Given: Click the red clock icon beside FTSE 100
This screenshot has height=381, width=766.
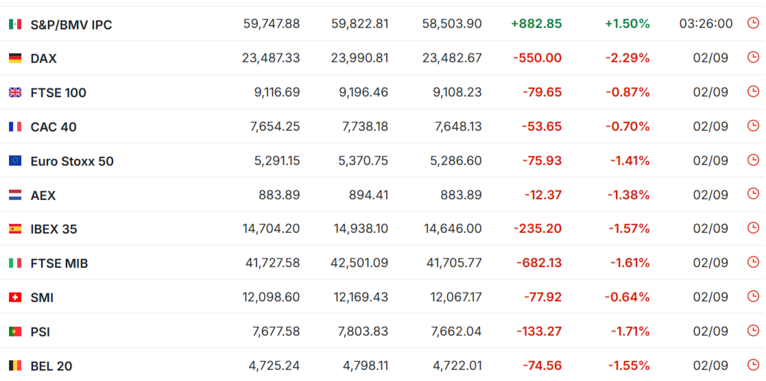Looking at the screenshot, I should click(x=753, y=91).
